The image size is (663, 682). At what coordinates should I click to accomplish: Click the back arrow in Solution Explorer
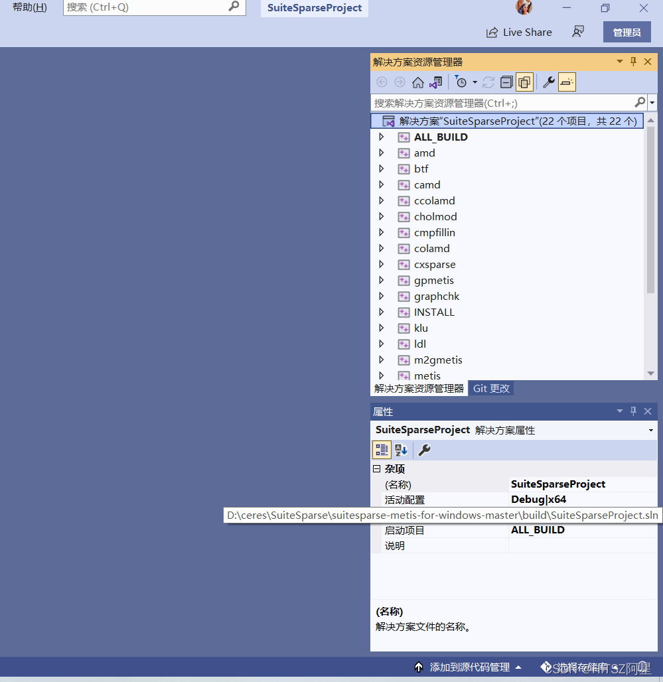pos(382,82)
